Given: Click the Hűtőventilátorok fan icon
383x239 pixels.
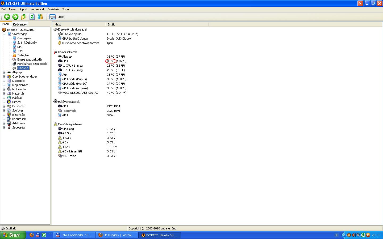Looking at the screenshot, I should (x=55, y=102).
